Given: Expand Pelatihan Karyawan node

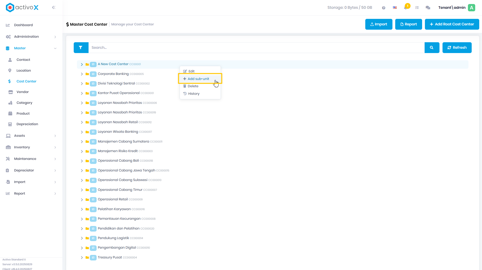Looking at the screenshot, I should pos(82,209).
